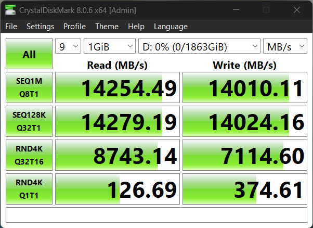The height and width of the screenshot is (228, 313).
Task: Click the CrystalDiskMark app icon in title bar
Action: coord(10,10)
